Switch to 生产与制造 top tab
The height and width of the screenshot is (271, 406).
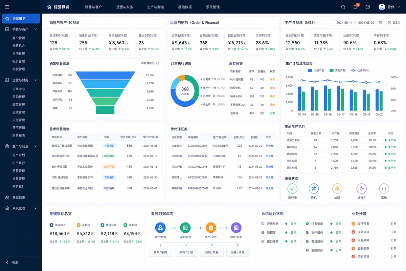[156, 7]
